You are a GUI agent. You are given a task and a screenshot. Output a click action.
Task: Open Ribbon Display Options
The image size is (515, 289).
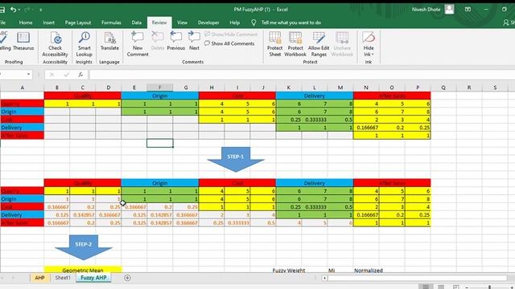pyautogui.click(x=468, y=10)
